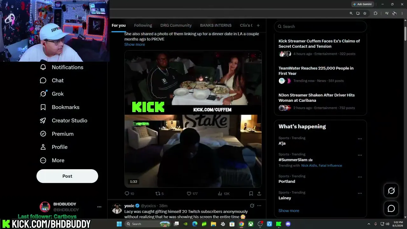Open Grok action on yoxic's post
The height and width of the screenshot is (229, 407).
[x=252, y=206]
